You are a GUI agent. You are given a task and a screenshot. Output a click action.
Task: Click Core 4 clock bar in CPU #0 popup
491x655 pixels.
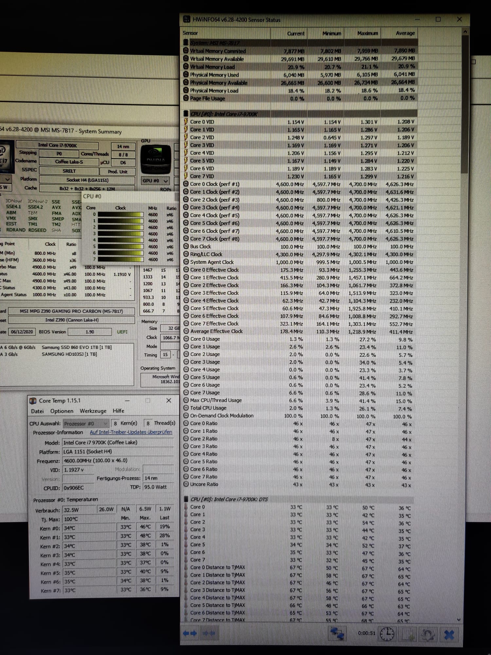pyautogui.click(x=120, y=240)
